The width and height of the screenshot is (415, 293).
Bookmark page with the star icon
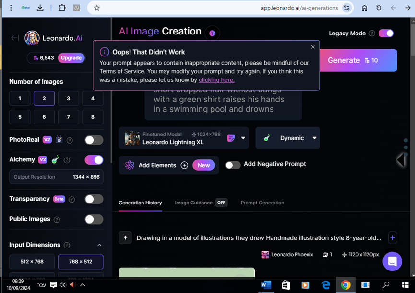[97, 8]
